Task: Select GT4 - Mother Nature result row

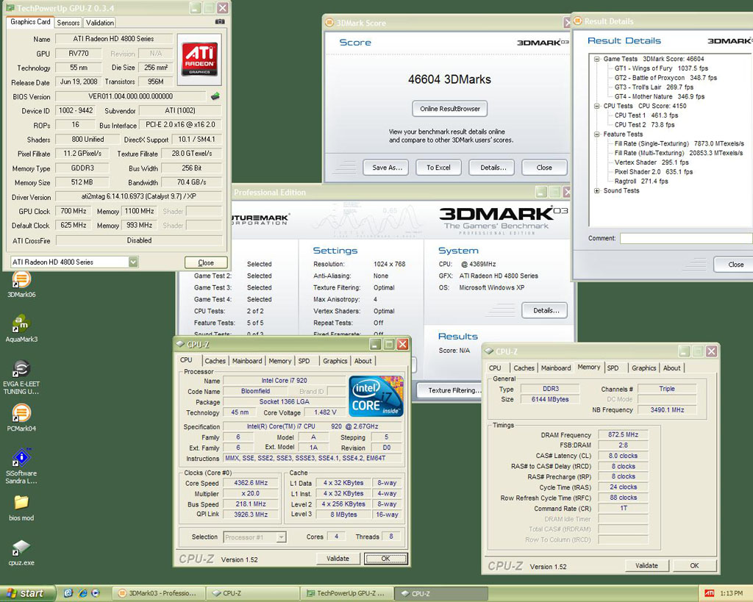Action: (x=660, y=96)
